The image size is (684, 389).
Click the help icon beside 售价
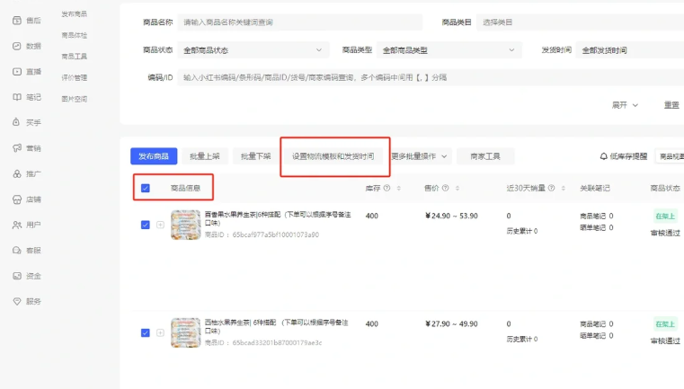[x=445, y=188]
